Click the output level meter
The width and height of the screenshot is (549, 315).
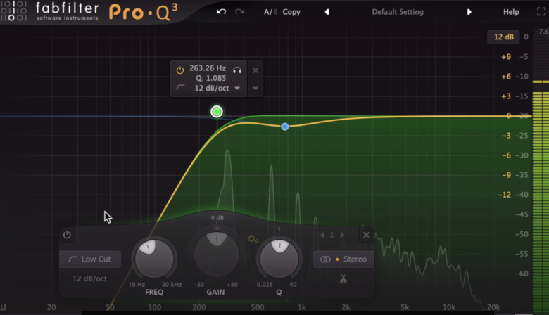click(541, 172)
